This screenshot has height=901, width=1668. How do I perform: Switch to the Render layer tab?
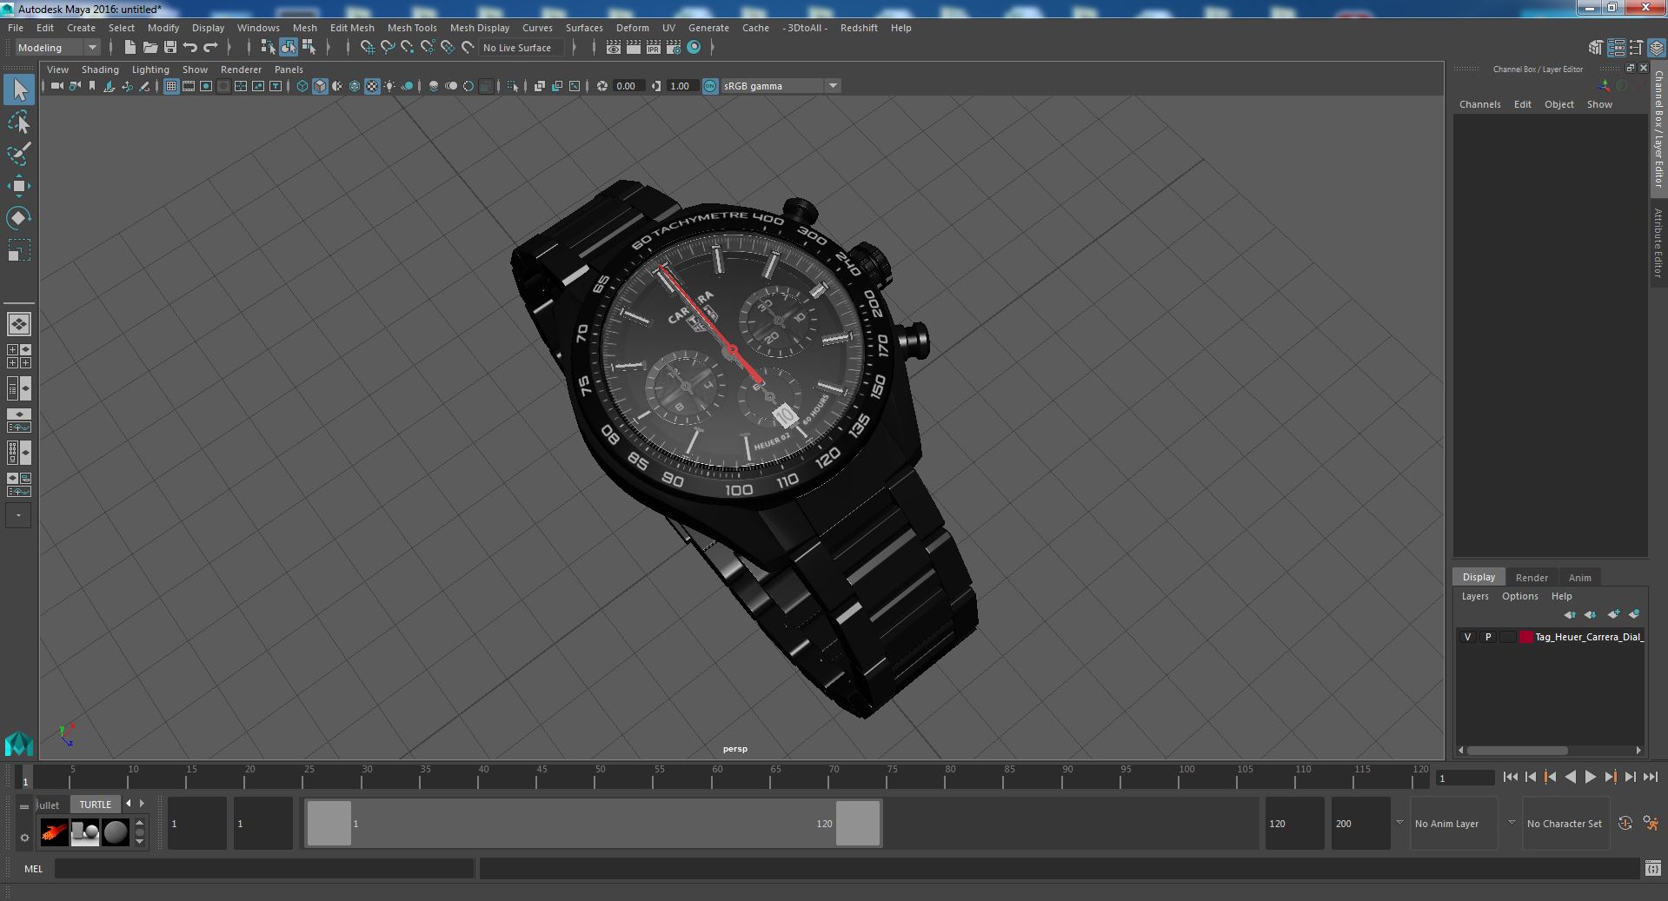(x=1532, y=577)
